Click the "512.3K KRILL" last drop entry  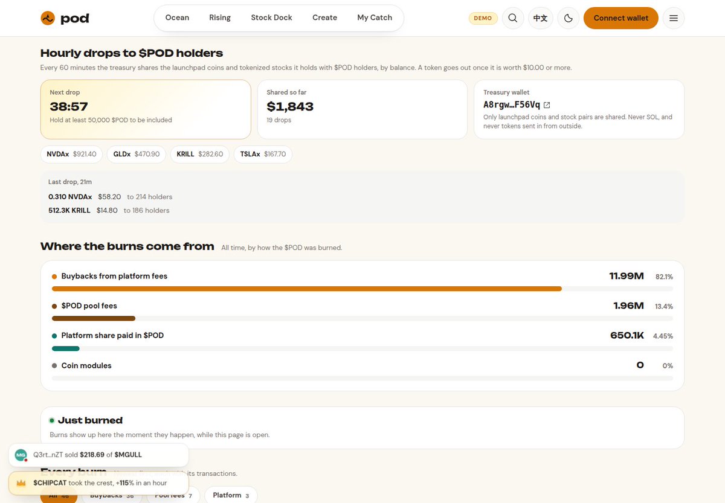coord(69,211)
